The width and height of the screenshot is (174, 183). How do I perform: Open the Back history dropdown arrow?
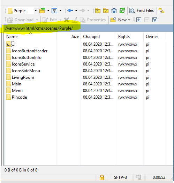[x=76, y=10]
